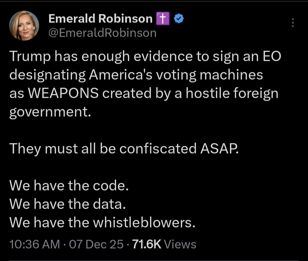The image size is (308, 261).
Task: Click the phrase "hostile foreign" in tweet
Action: 232,94
